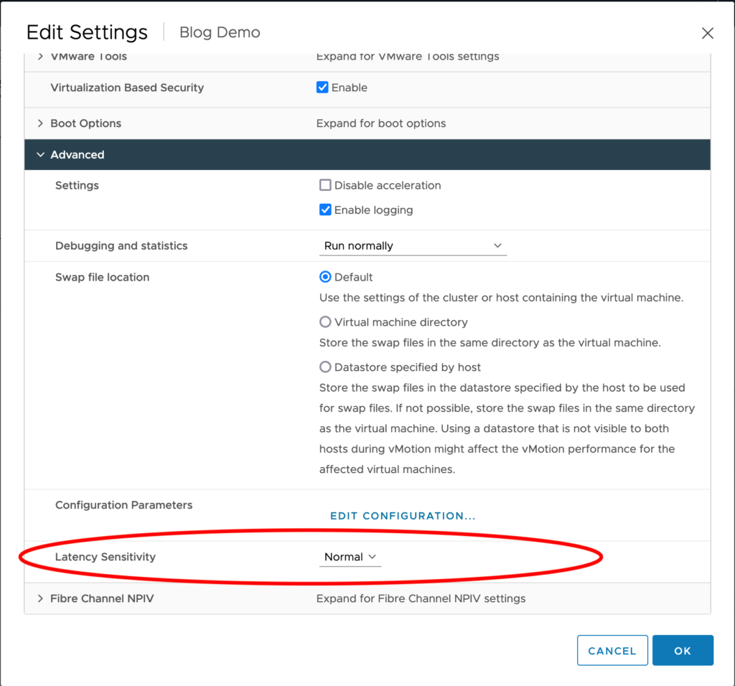Select the Default swap file radio button

pos(325,277)
